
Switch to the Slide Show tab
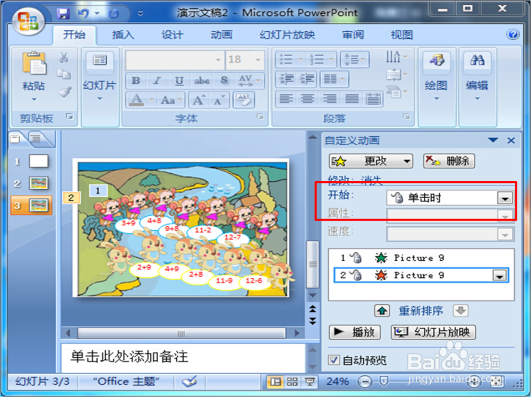click(x=287, y=35)
